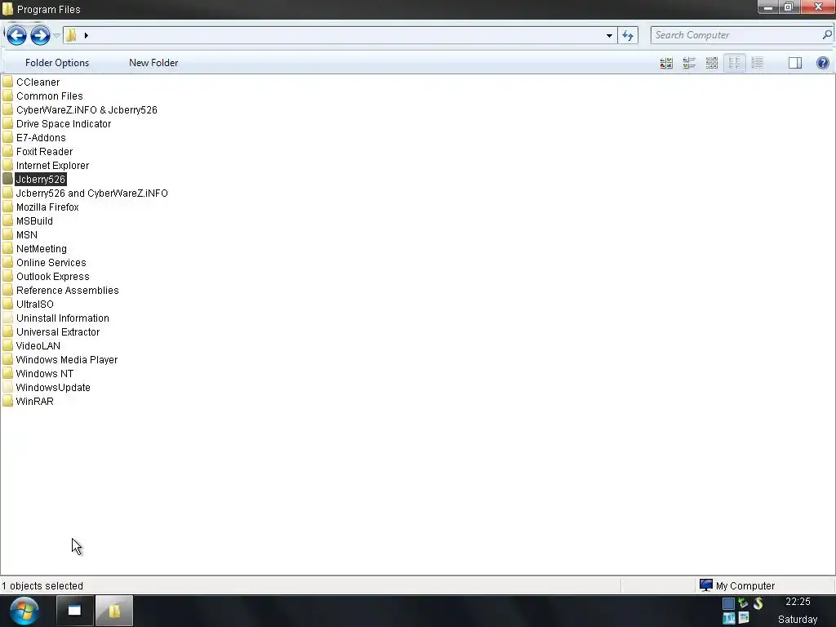
Task: Click the search magnifier icon
Action: click(x=826, y=34)
